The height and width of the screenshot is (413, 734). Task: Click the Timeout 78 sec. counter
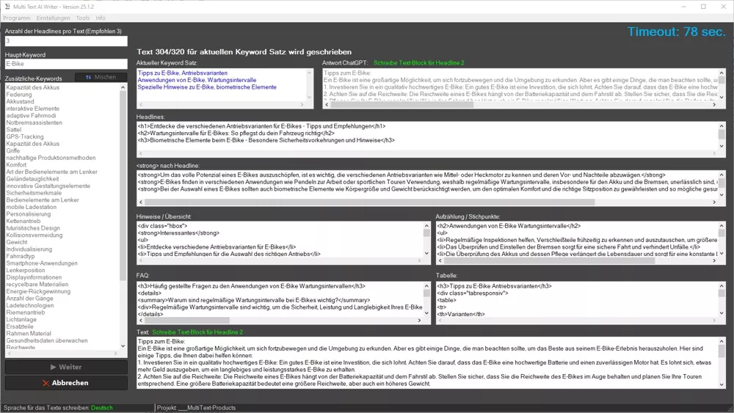point(676,32)
